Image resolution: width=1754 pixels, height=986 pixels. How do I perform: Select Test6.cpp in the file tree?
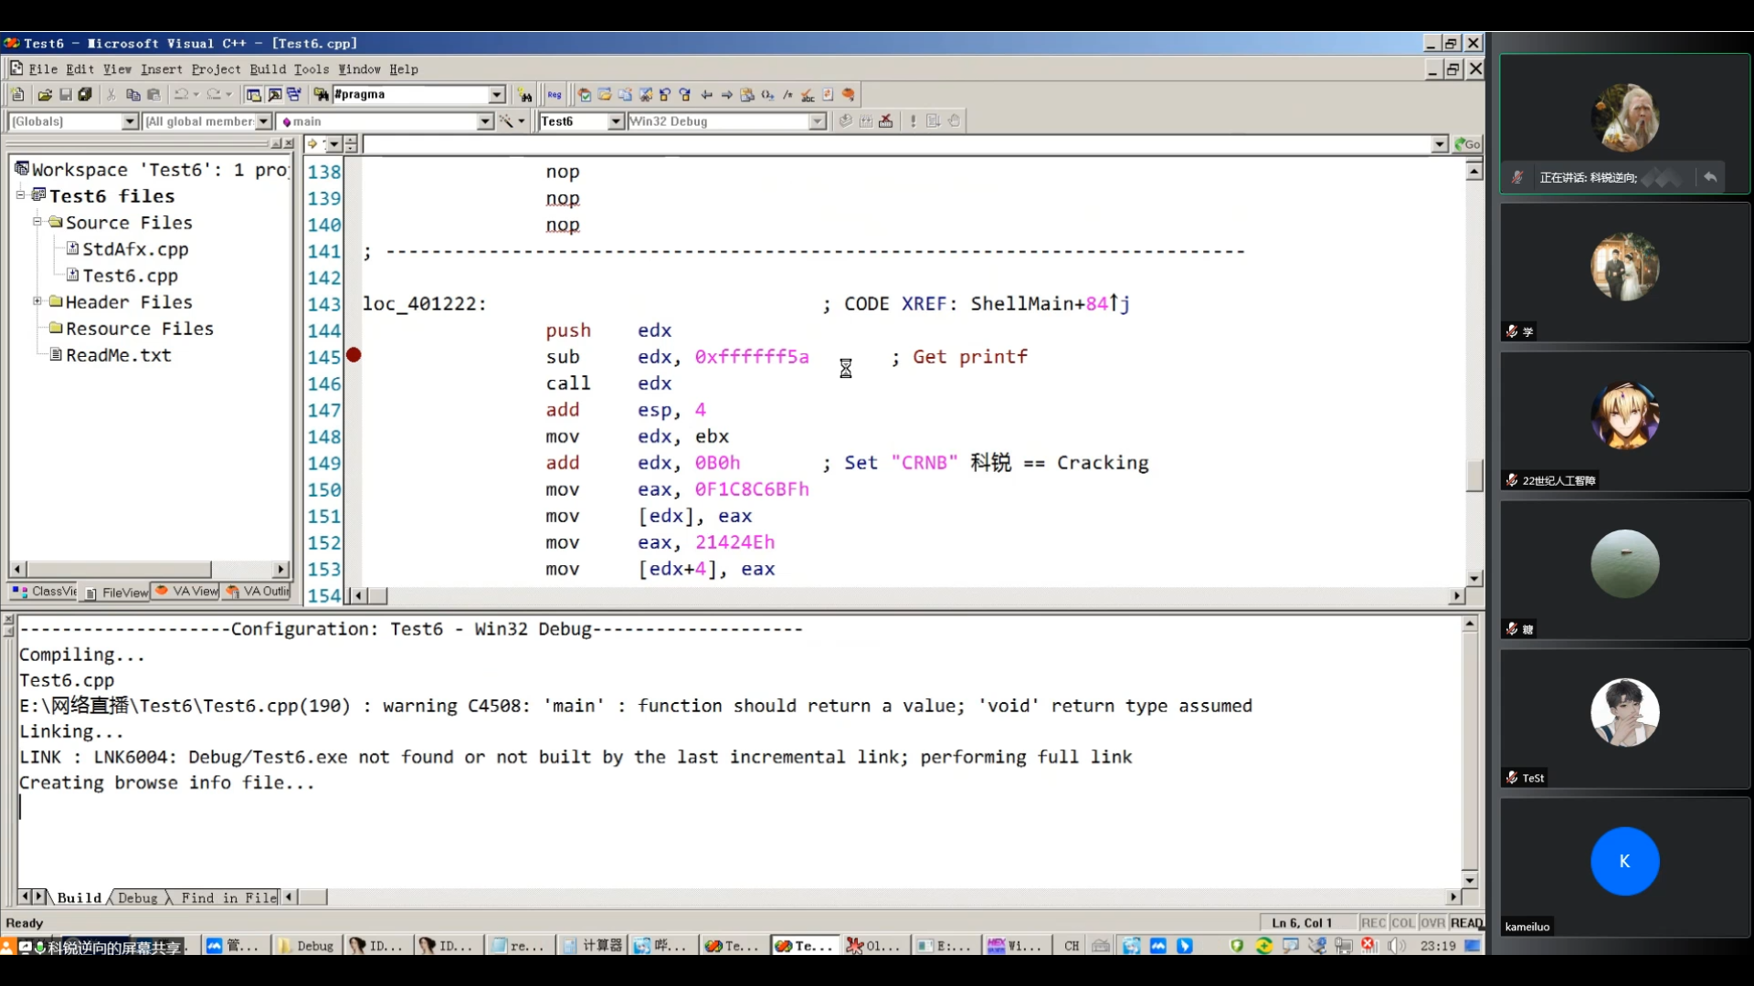(x=130, y=276)
